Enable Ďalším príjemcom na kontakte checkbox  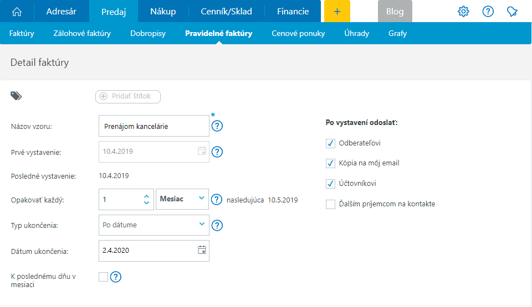click(x=331, y=204)
